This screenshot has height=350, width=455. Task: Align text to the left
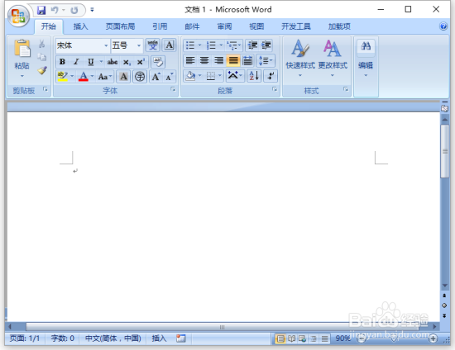(x=190, y=60)
